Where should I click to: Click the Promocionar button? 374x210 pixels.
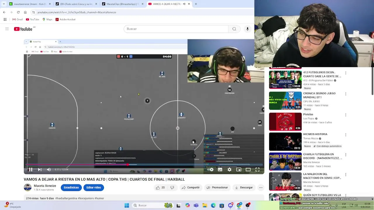217,188
